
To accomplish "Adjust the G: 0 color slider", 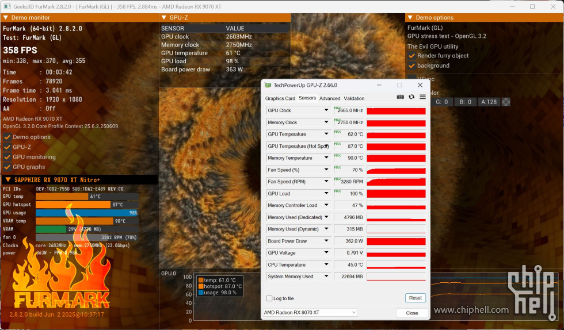I will coord(442,102).
